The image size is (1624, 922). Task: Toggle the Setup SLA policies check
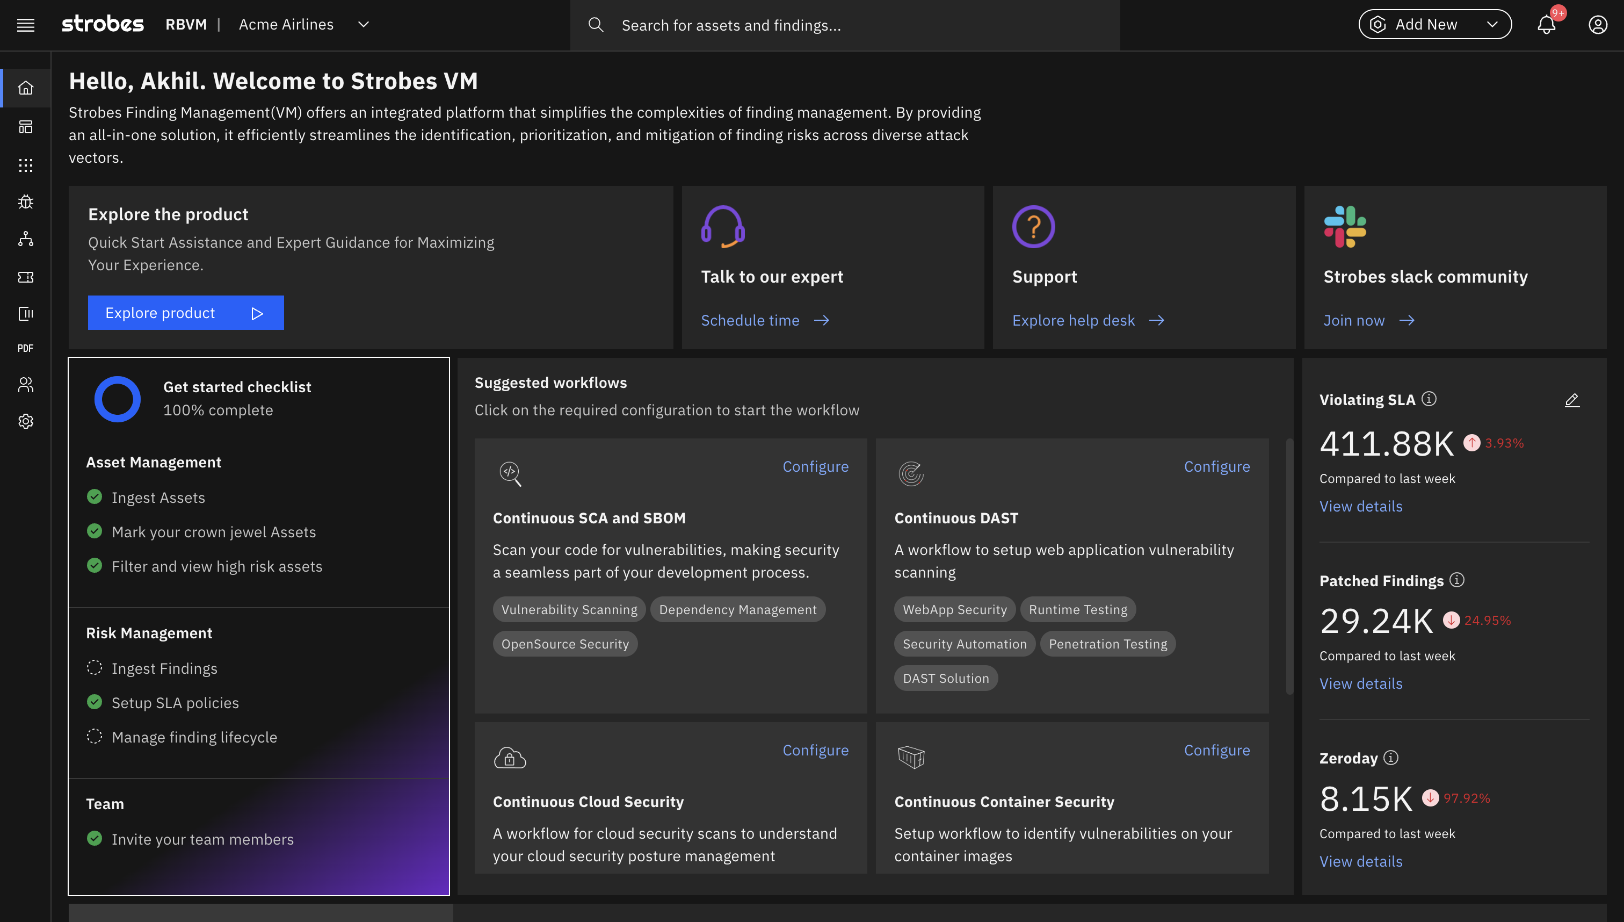pyautogui.click(x=95, y=702)
